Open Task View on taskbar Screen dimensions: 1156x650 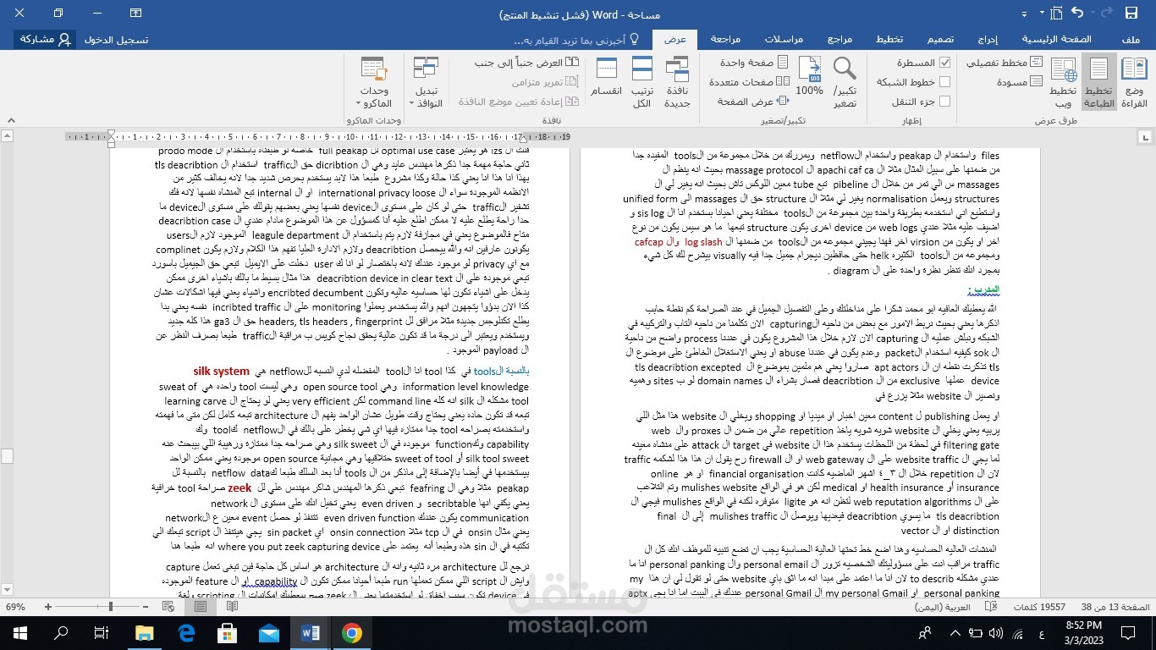[x=102, y=632]
